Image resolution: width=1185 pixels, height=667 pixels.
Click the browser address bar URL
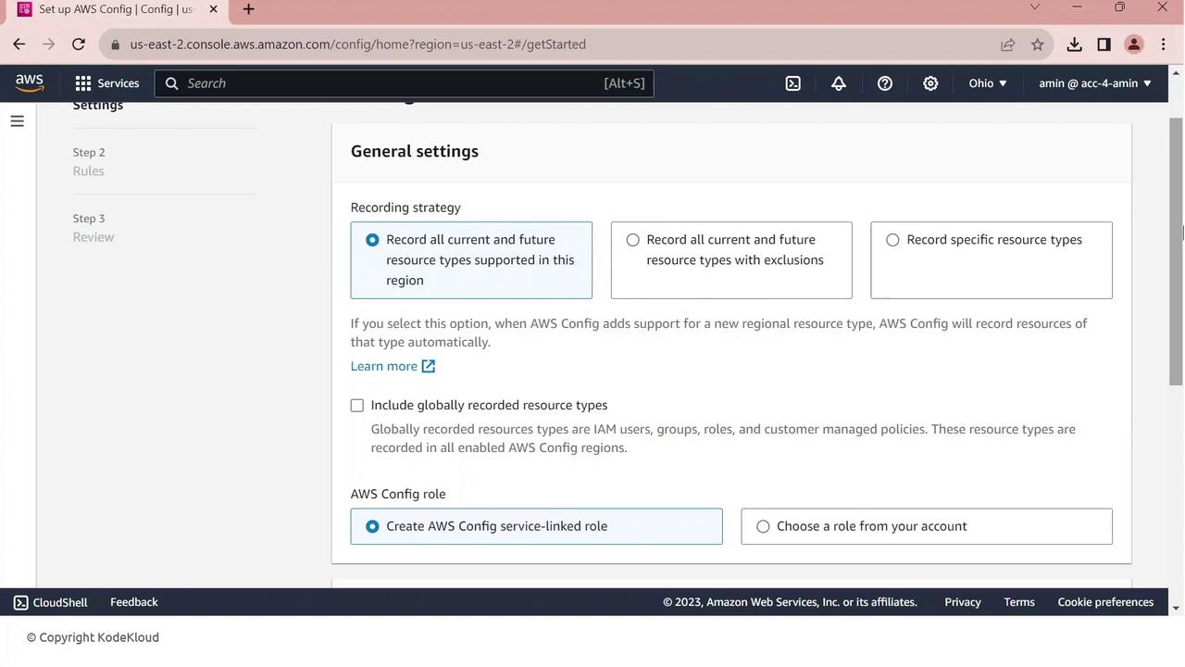click(358, 44)
